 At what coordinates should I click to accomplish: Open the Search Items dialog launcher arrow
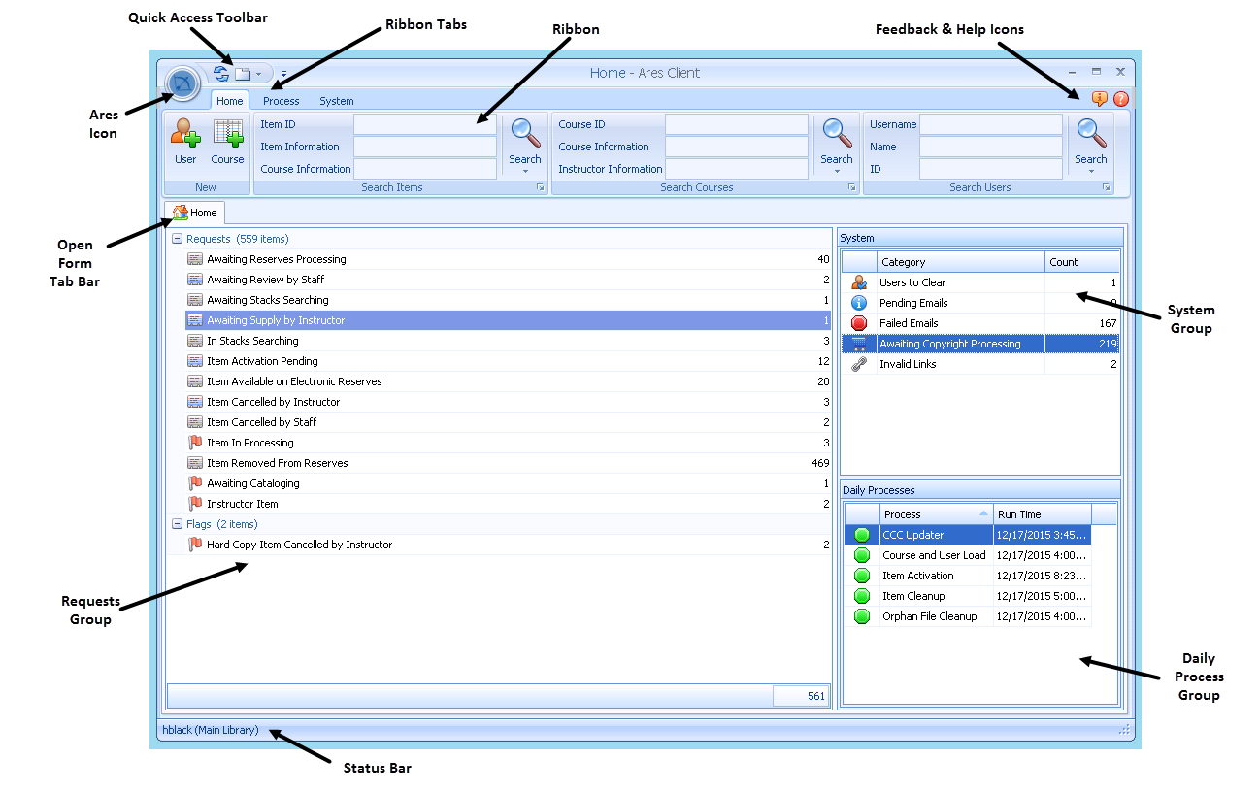click(541, 187)
